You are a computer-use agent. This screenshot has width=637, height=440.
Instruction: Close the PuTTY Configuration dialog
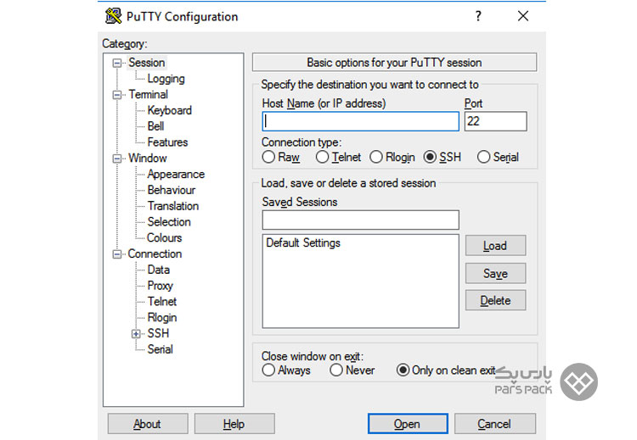coord(523,16)
